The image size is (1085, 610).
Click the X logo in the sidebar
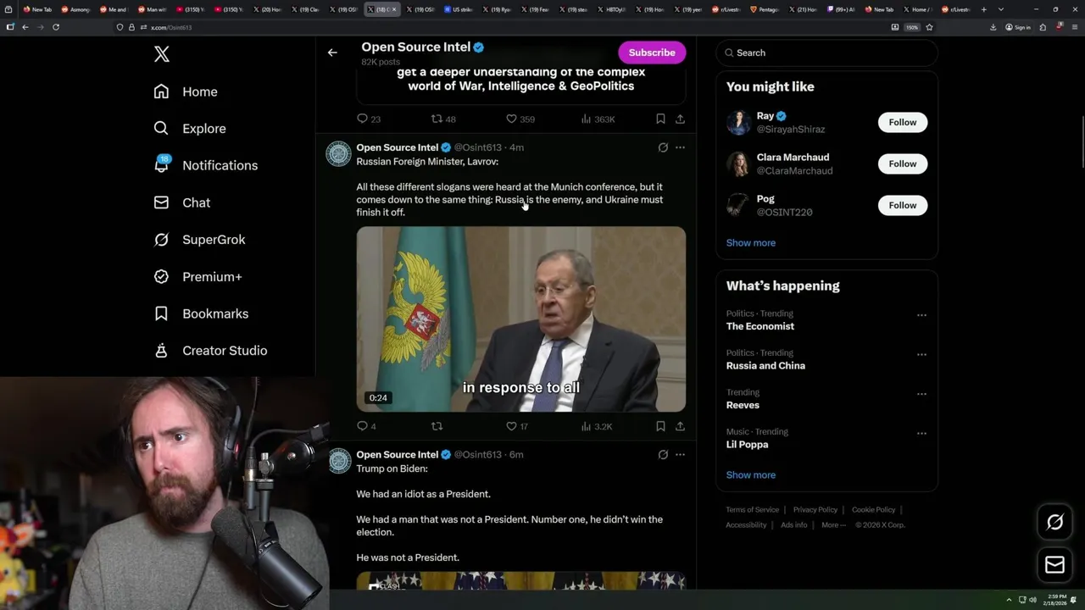tap(162, 54)
